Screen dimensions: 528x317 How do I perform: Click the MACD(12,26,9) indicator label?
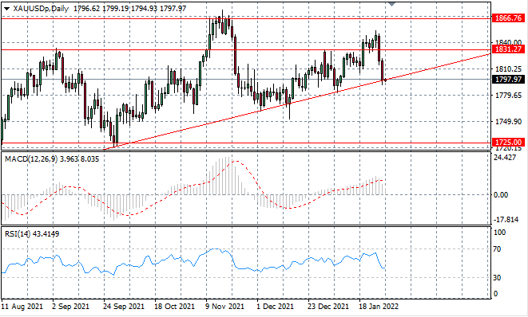pos(31,159)
